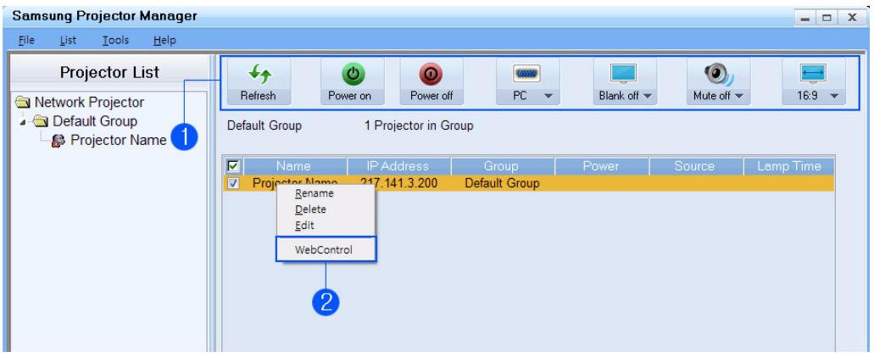Click the 16:9 aspect ratio icon
The image size is (874, 357).
[x=813, y=73]
